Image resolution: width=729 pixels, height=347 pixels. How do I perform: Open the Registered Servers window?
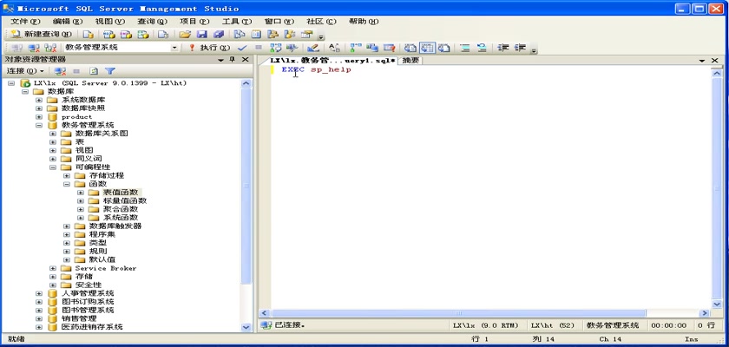239,34
